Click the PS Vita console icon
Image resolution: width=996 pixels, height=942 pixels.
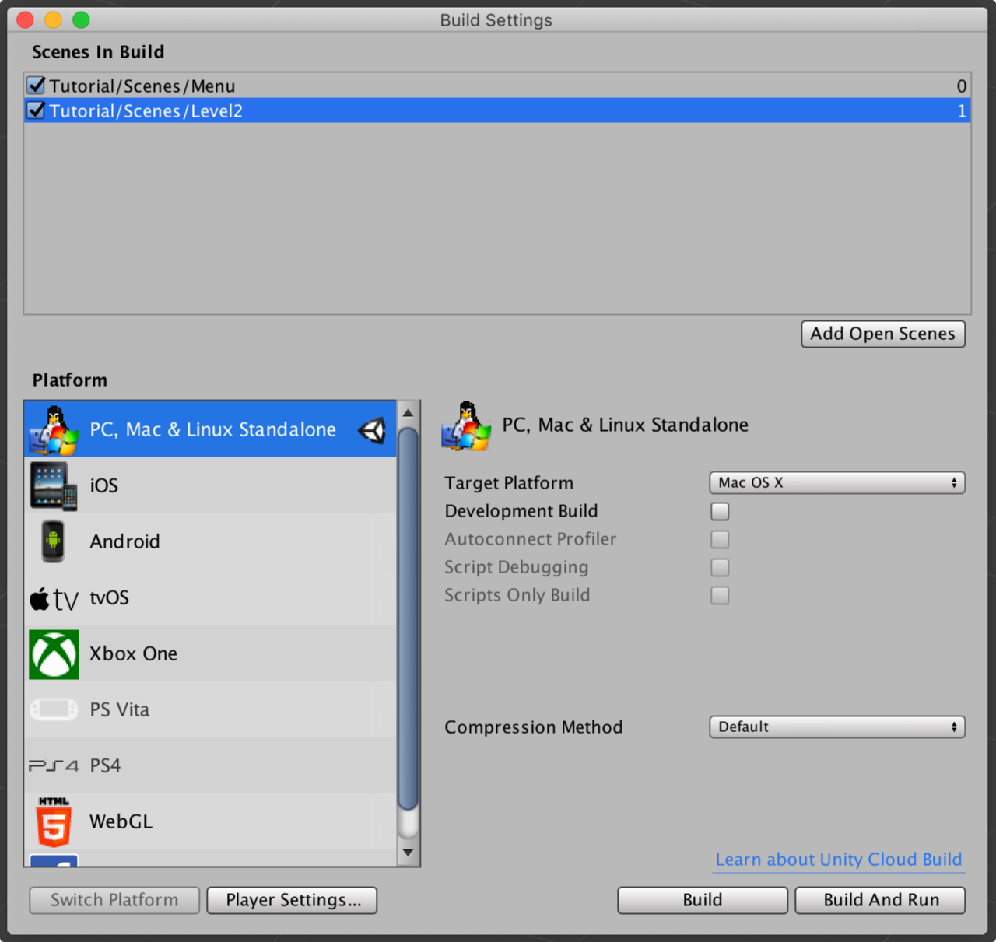[54, 709]
